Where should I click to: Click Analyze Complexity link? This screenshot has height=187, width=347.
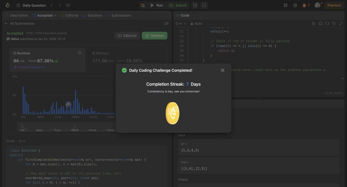[29, 67]
